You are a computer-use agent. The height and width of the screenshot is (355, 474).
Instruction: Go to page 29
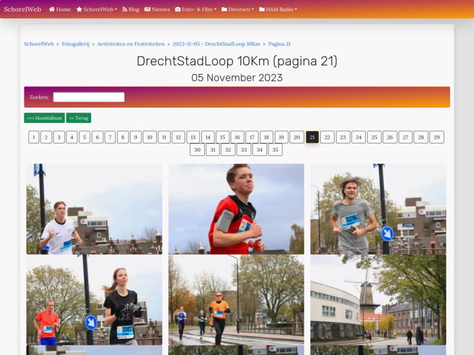coord(437,137)
